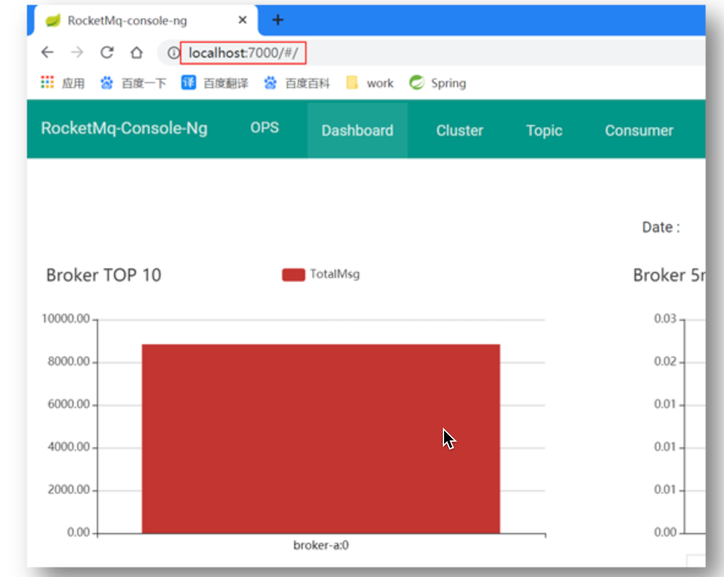724x577 pixels.
Task: Click the 0.03 axis value
Action: (665, 319)
